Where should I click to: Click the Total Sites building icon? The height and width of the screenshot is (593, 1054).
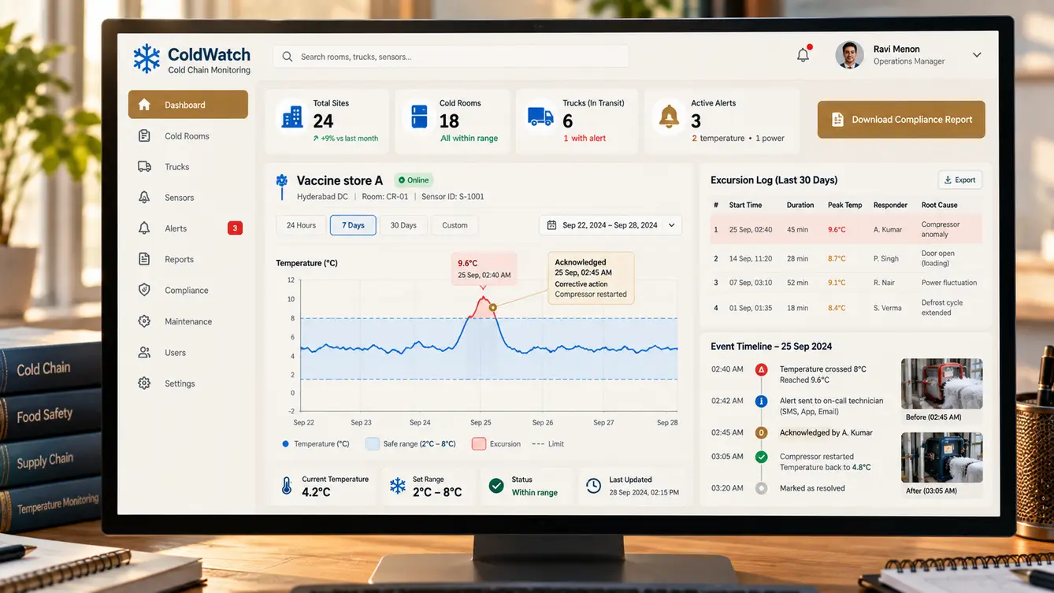point(292,117)
